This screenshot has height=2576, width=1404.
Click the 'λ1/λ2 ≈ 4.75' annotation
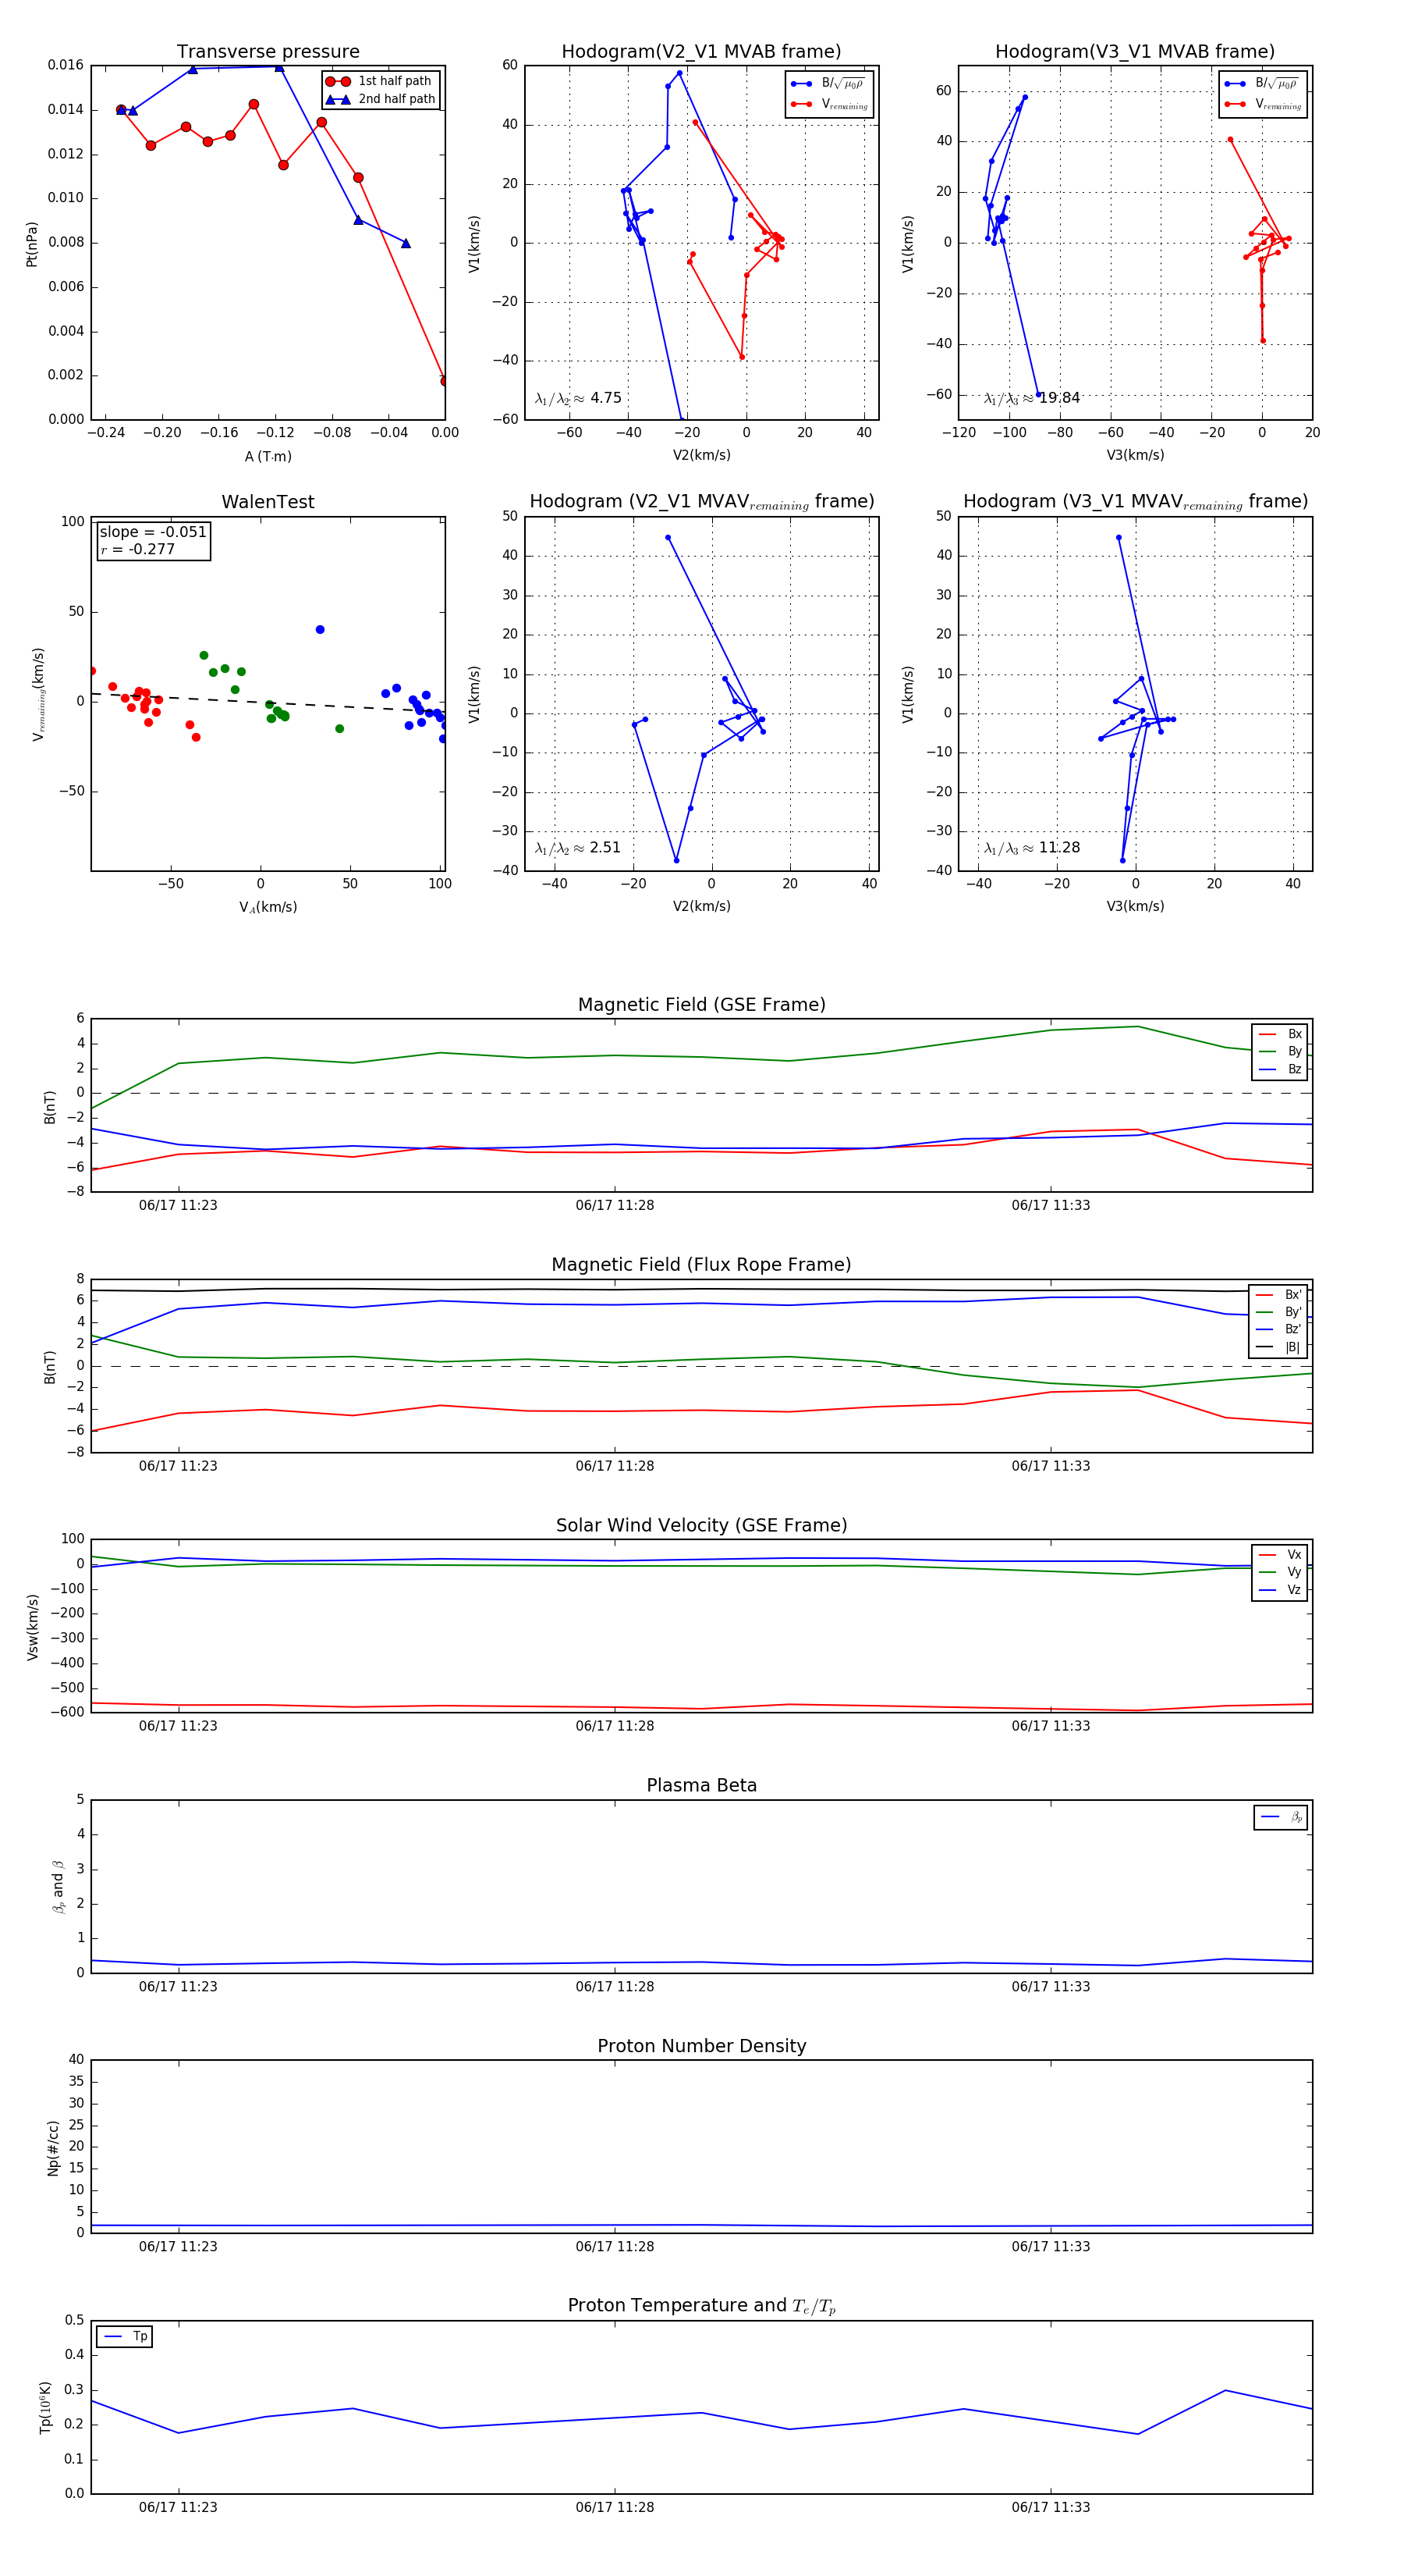tap(577, 398)
